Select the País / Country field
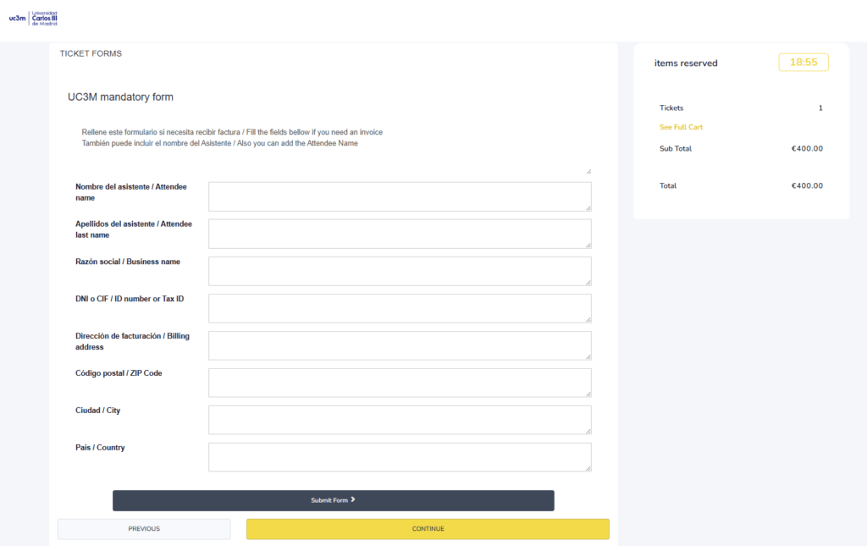Image resolution: width=867 pixels, height=546 pixels. [x=399, y=457]
